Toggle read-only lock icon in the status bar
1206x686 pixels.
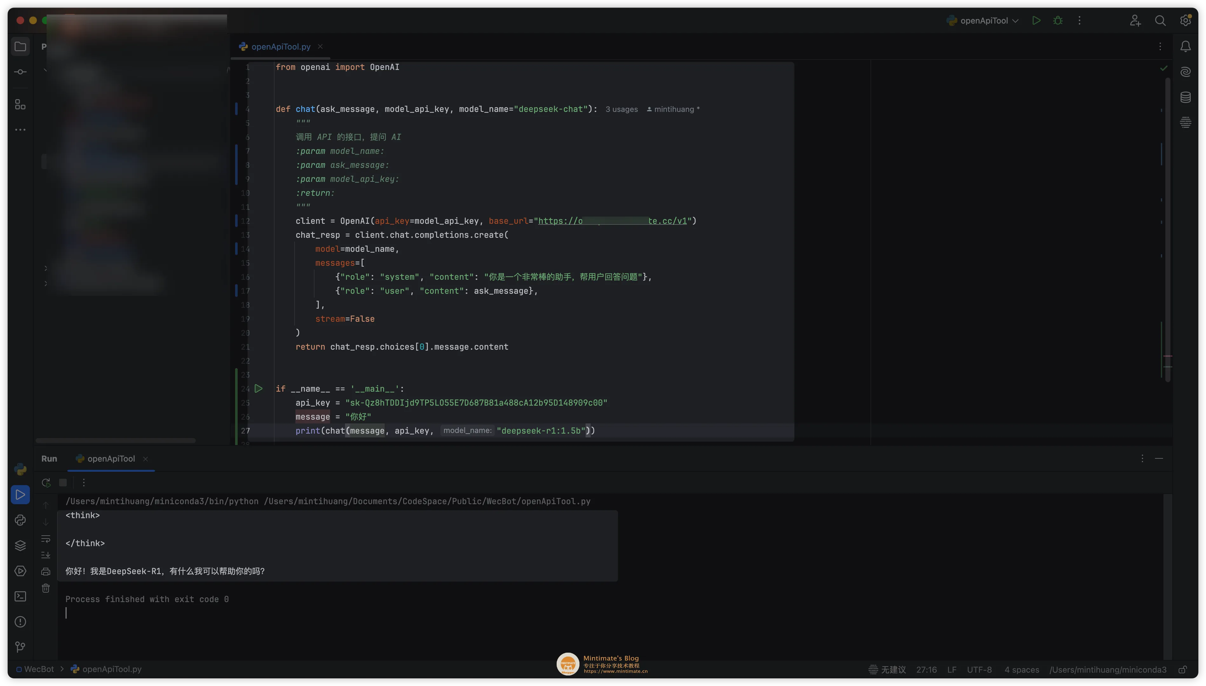[x=1182, y=669]
